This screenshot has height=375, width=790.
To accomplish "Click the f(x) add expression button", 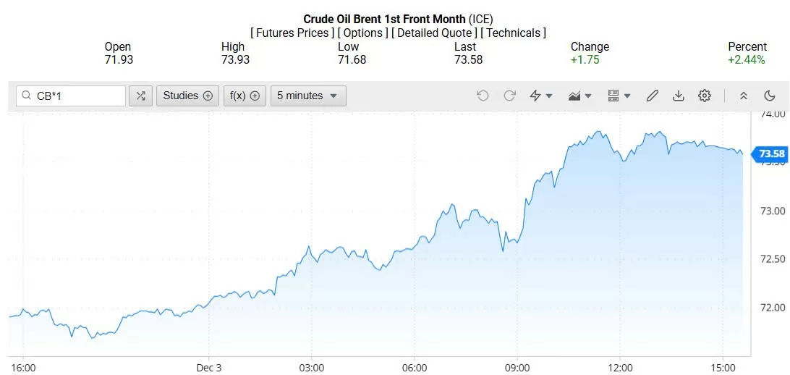I will tap(245, 96).
